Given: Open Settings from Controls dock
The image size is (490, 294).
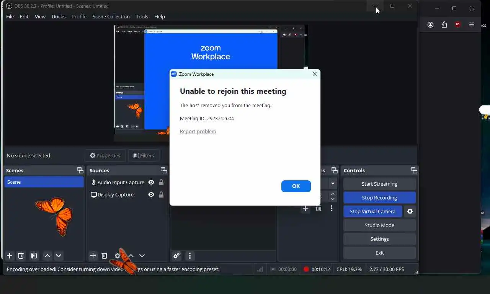Looking at the screenshot, I should pyautogui.click(x=379, y=239).
